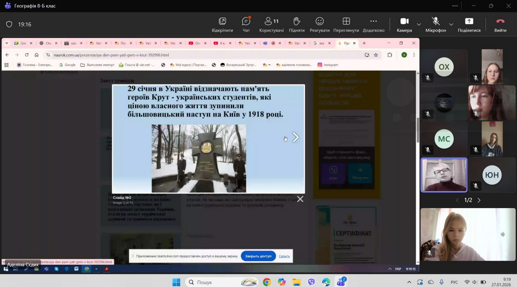Click the ЮН participant tile
The height and width of the screenshot is (287, 517).
pyautogui.click(x=492, y=175)
